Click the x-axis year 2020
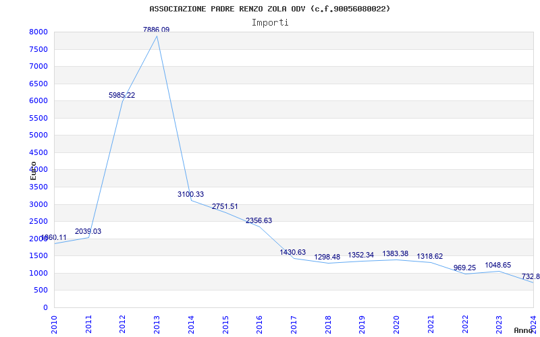The height and width of the screenshot is (337, 540). 396,325
